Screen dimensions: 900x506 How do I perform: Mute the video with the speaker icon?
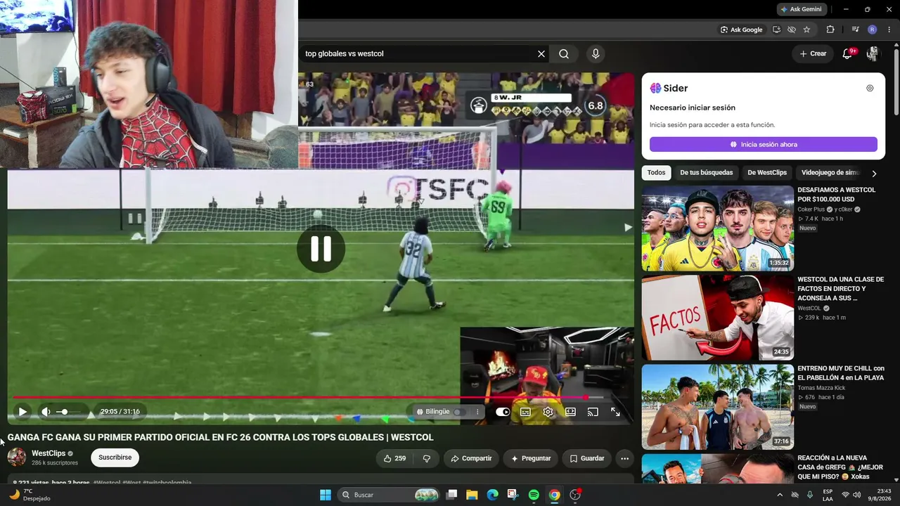(46, 412)
